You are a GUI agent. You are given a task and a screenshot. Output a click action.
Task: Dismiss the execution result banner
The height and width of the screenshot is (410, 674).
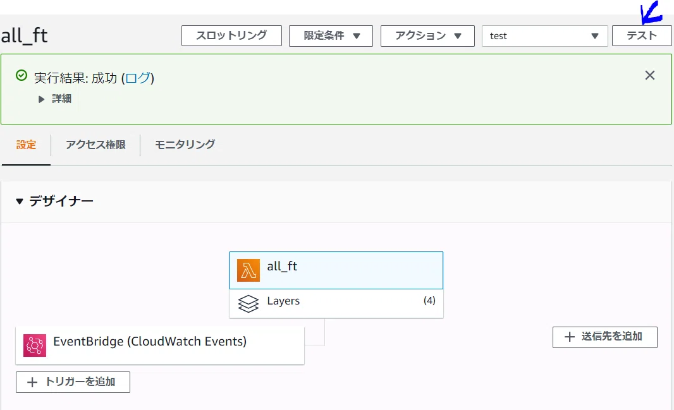click(650, 76)
